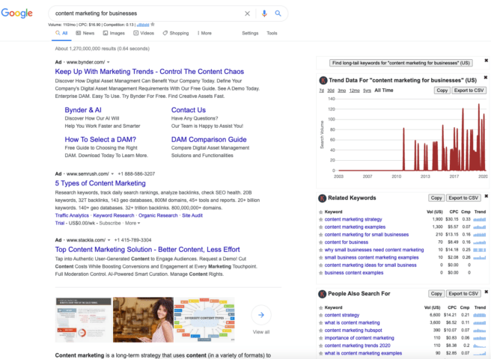Open 'small business content marketing examples' link
Screen dimensions: 491x359
click(x=371, y=257)
